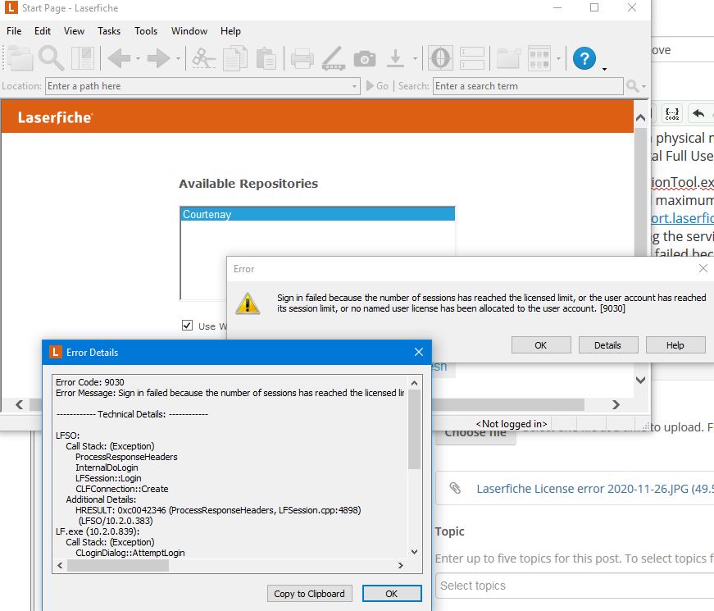Open the Tools menu
714x611 pixels.
click(146, 31)
